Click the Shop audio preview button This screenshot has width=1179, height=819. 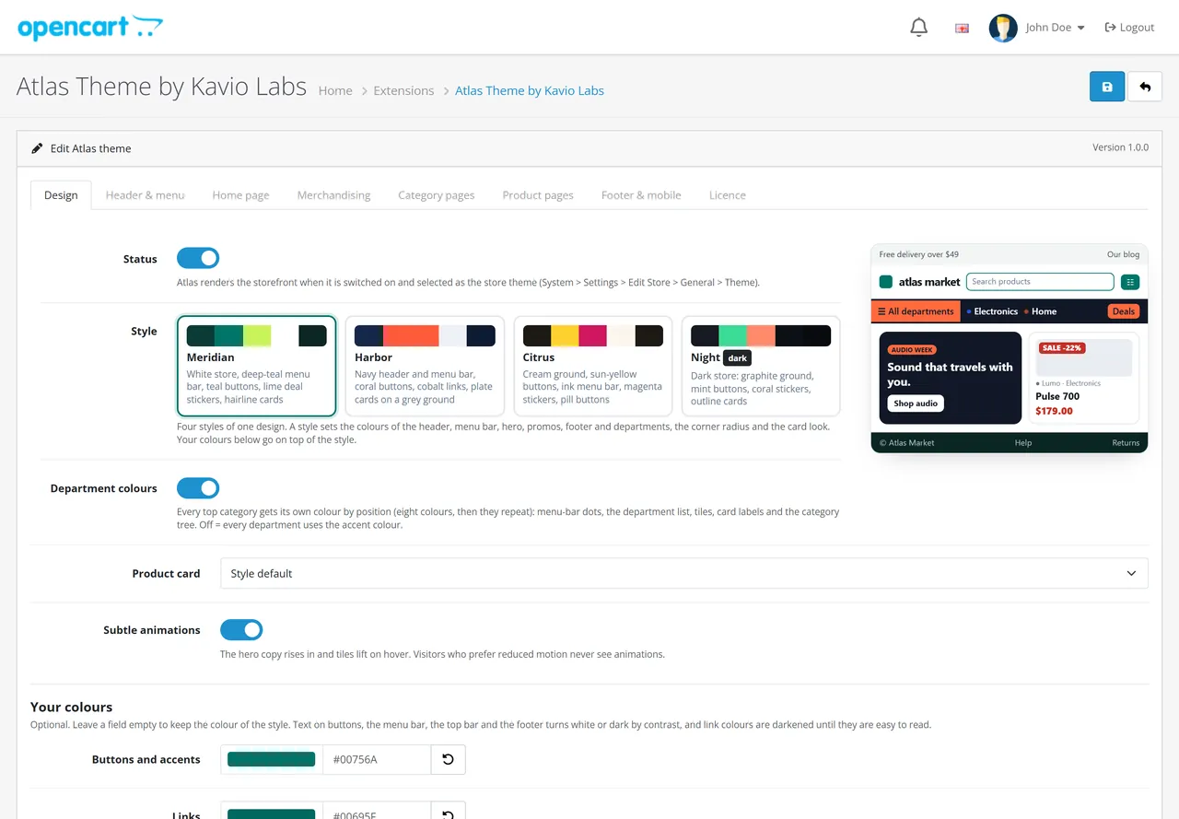(x=916, y=404)
